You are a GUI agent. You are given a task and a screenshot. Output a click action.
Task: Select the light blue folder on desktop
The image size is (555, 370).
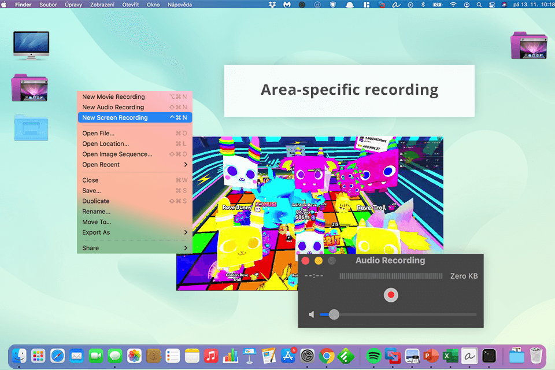pyautogui.click(x=31, y=127)
